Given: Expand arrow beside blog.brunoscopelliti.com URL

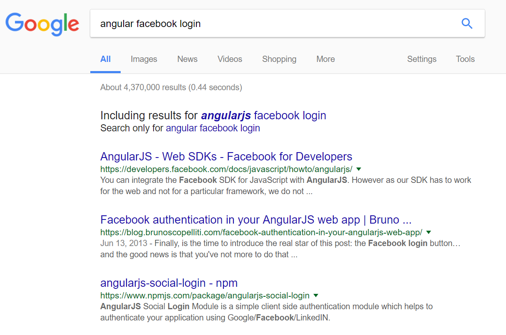Looking at the screenshot, I should [429, 232].
